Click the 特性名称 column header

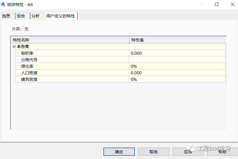point(70,40)
